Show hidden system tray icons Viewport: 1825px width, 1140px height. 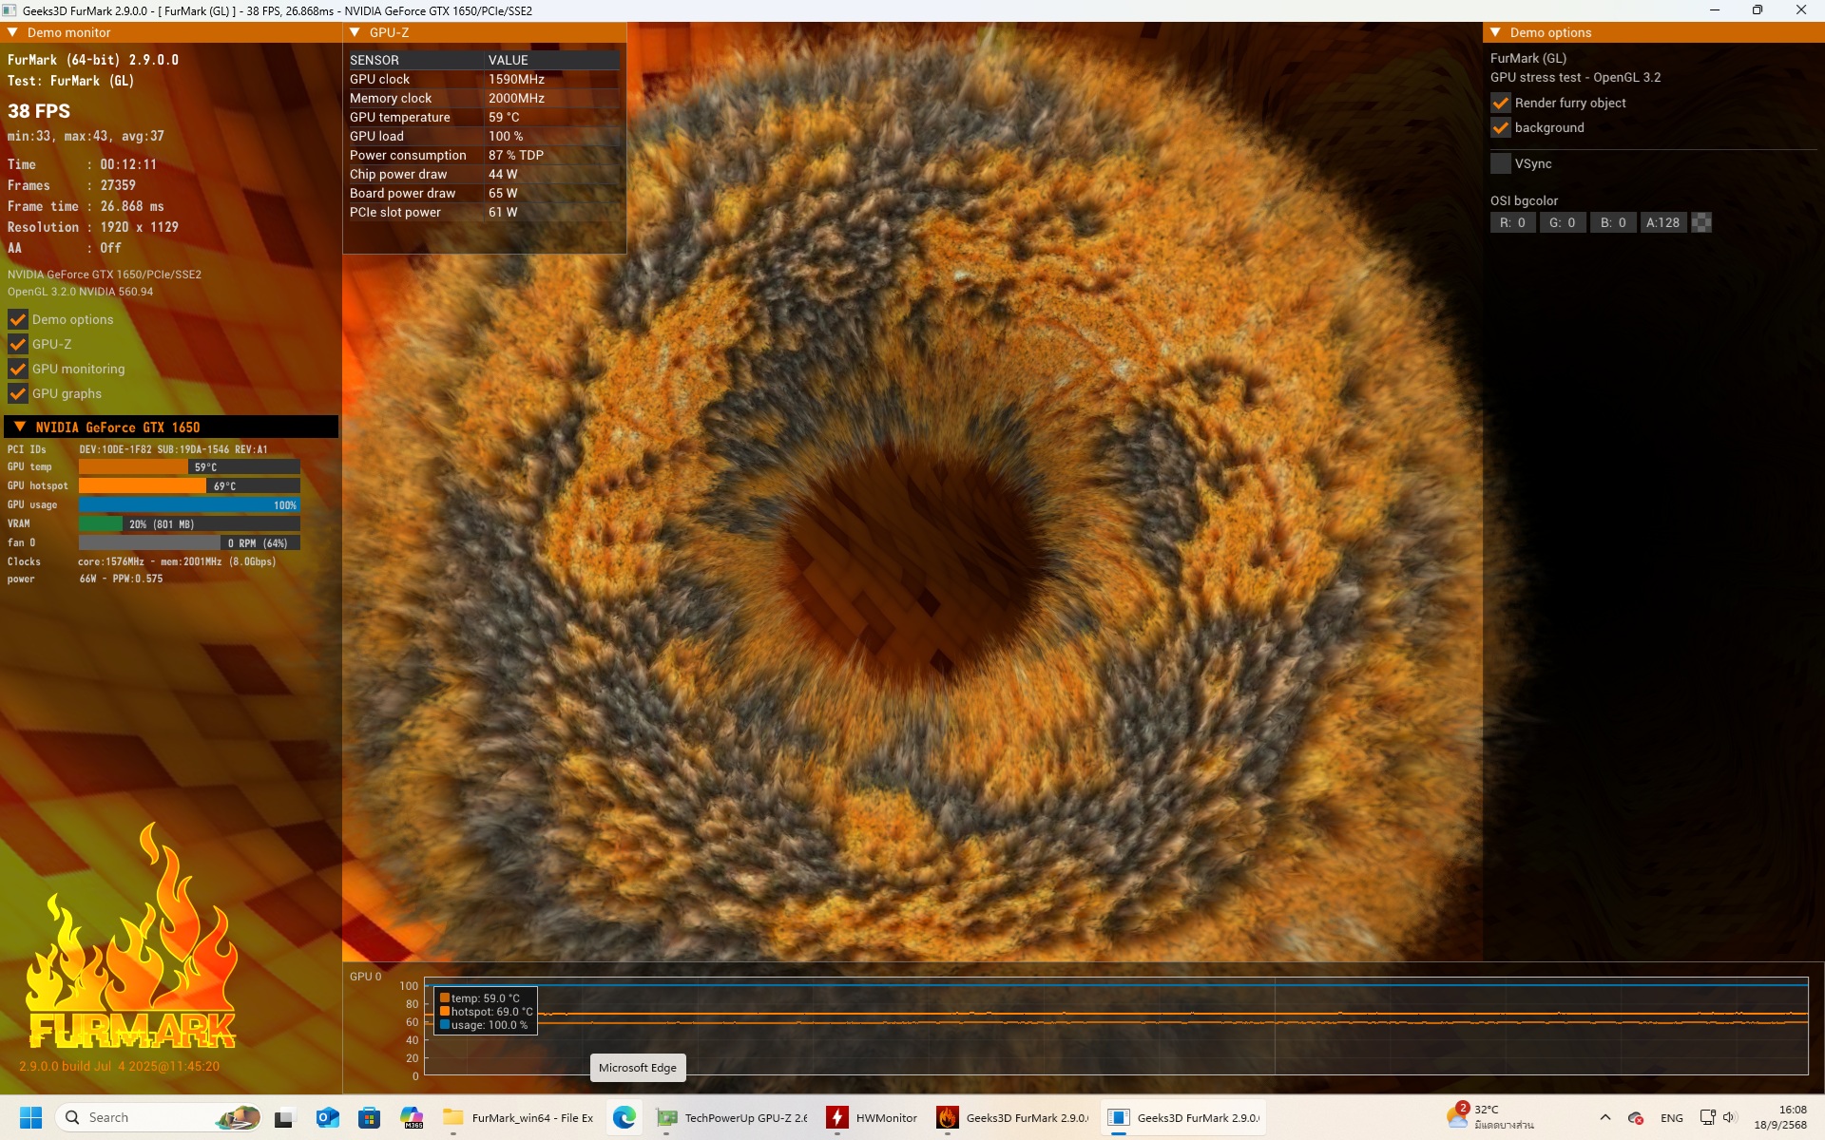tap(1605, 1117)
